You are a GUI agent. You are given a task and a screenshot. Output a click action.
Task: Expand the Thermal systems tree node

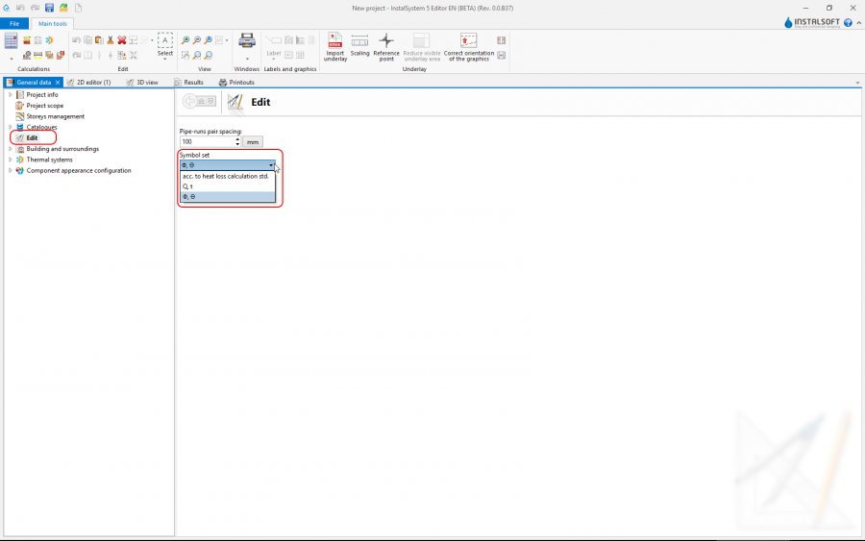pos(10,160)
